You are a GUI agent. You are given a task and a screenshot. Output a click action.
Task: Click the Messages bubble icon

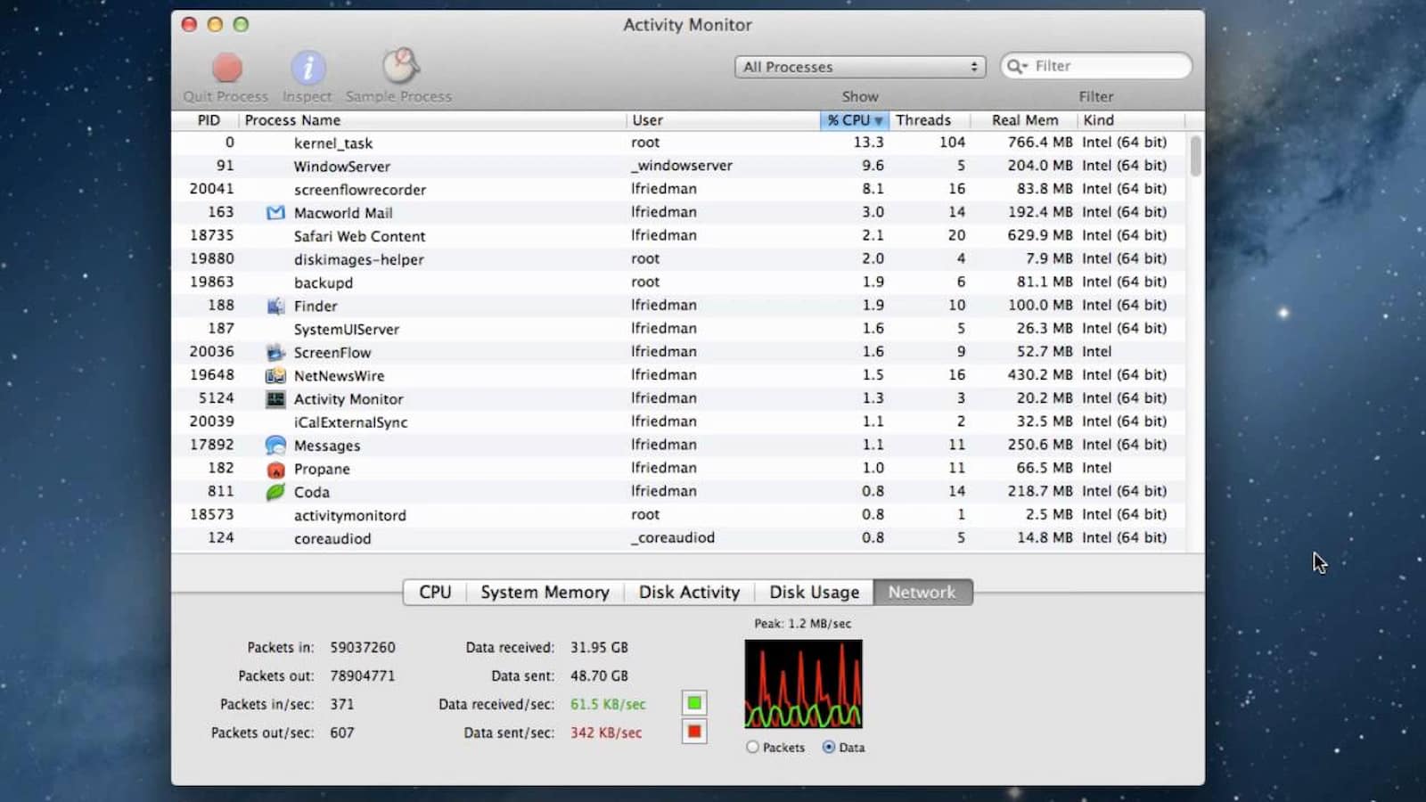click(x=275, y=446)
